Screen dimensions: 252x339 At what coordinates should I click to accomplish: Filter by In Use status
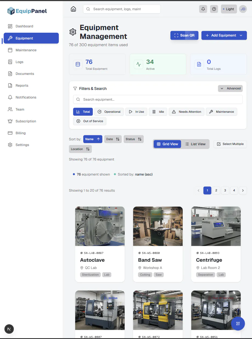136,112
